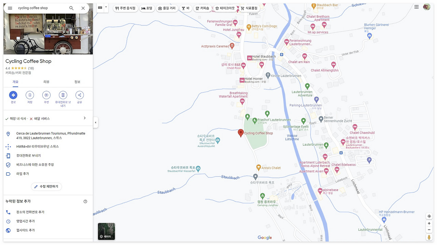Click the 경로 directions icon
This screenshot has width=437, height=245.
pyautogui.click(x=13, y=95)
